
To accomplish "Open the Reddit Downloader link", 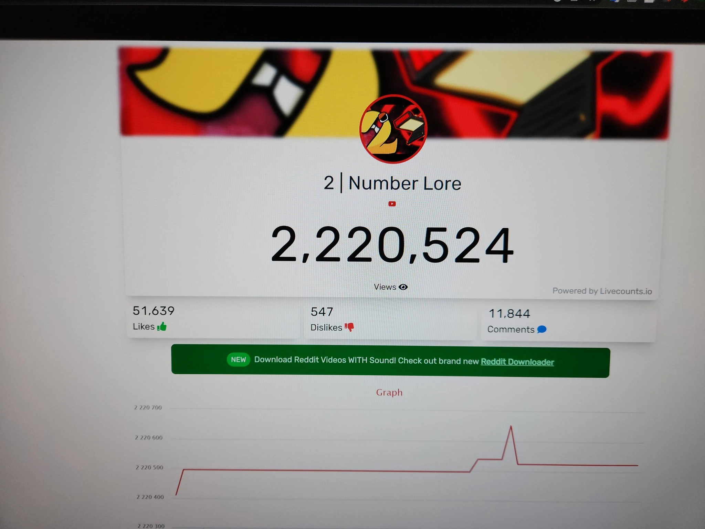I will click(x=517, y=362).
